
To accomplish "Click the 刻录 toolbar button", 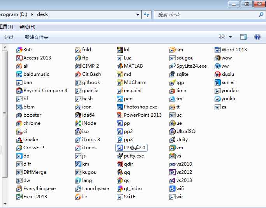I will coord(9,37).
